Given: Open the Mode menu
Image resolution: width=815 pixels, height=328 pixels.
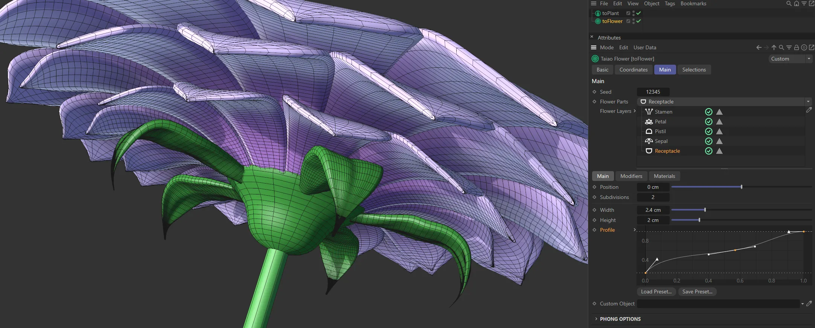Looking at the screenshot, I should click(607, 47).
